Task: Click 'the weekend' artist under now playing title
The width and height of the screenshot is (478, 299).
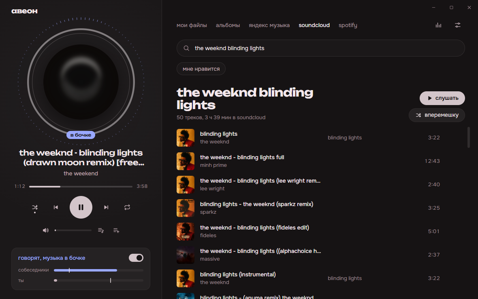Action: tap(81, 173)
